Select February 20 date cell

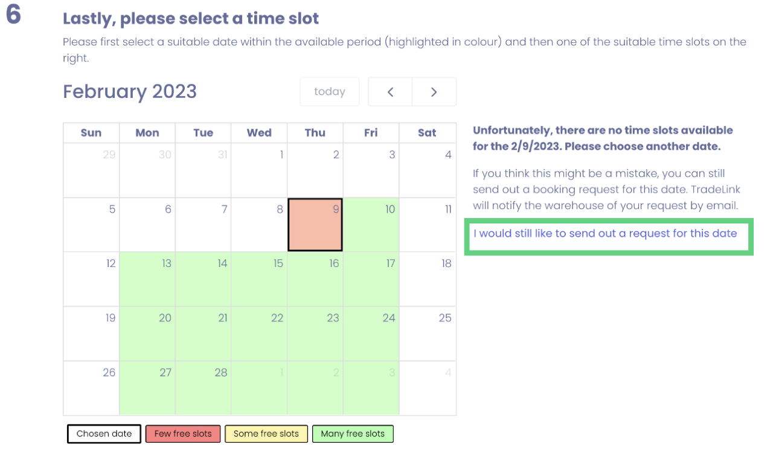click(x=147, y=333)
